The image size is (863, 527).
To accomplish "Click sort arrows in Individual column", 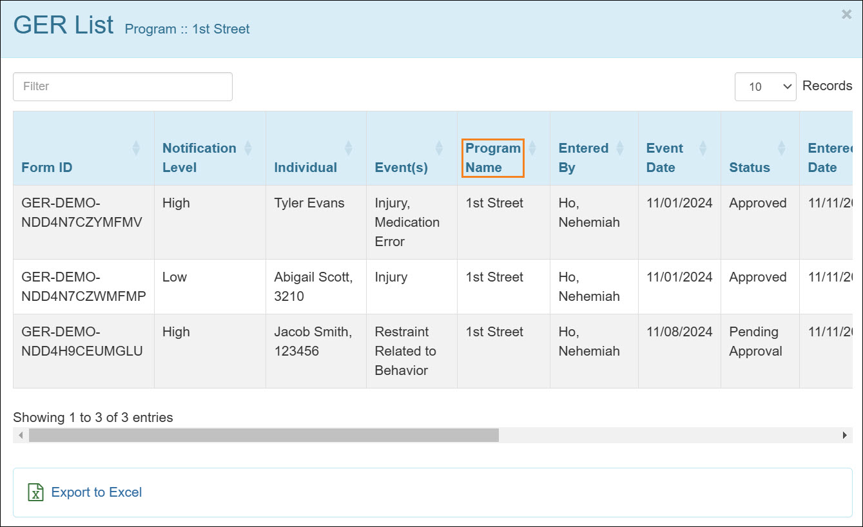I will (x=349, y=148).
